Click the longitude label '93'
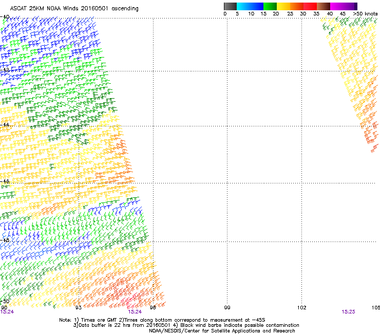The height and width of the screenshot is (334, 380). (79, 308)
